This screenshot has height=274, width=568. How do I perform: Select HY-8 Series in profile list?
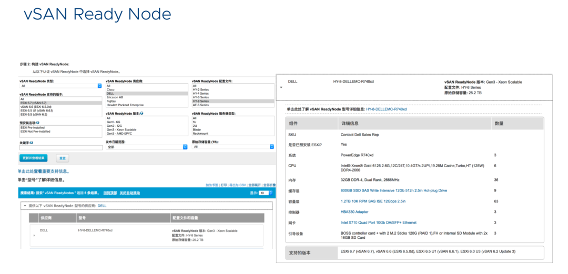[x=233, y=101]
